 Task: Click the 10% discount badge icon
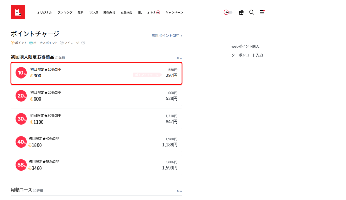point(21,73)
